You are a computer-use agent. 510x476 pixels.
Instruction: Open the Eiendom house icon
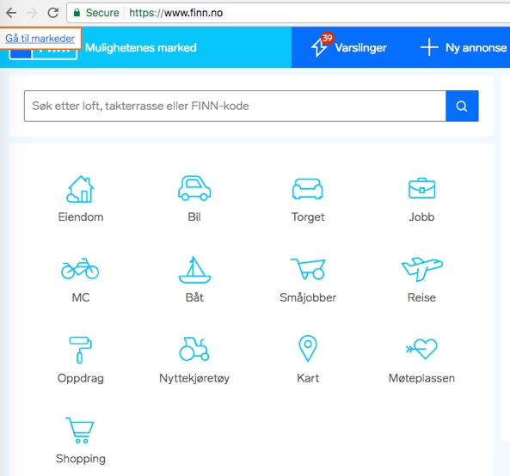pos(80,189)
